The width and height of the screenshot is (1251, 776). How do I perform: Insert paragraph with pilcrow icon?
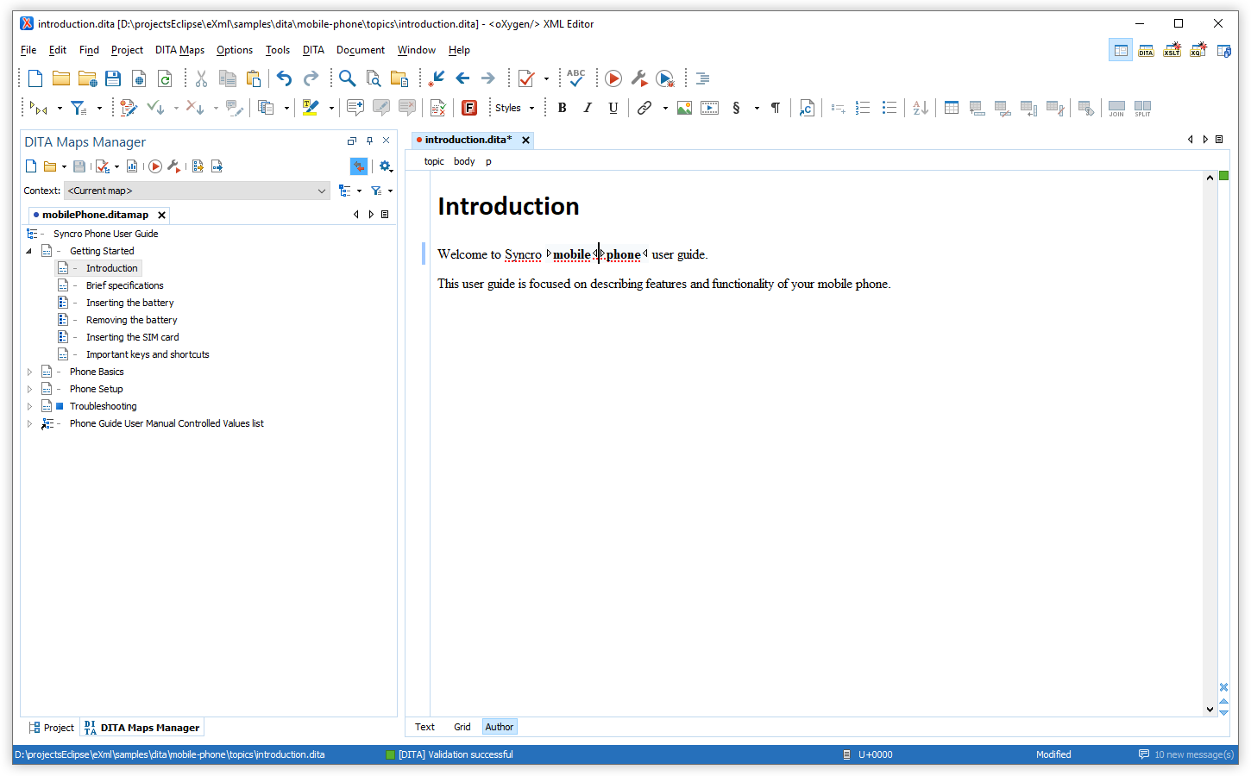(776, 108)
